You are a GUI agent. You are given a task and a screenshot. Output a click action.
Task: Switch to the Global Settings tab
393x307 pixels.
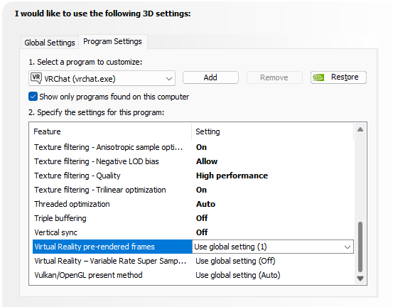(50, 43)
